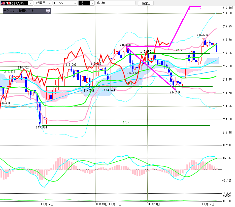Click the -0.125 MACD axis label
The width and height of the screenshot is (235, 207).
[x=227, y=181]
